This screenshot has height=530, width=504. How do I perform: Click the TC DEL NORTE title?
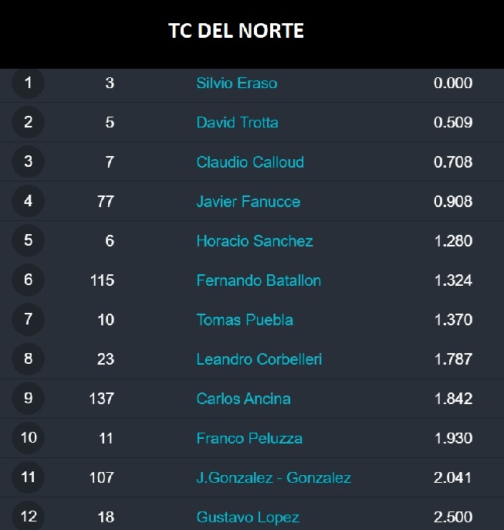click(x=236, y=31)
